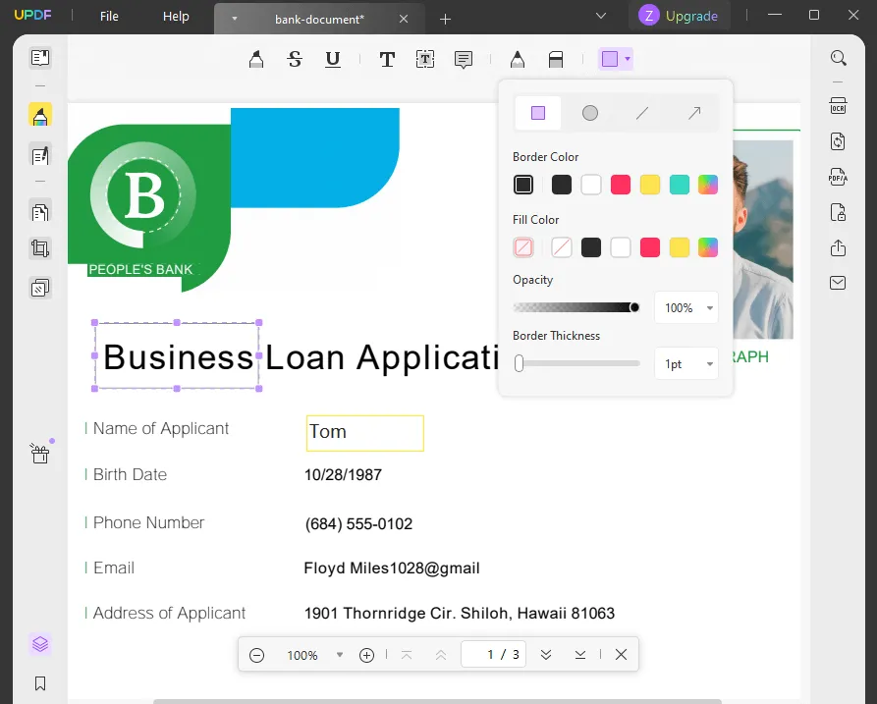877x704 pixels.
Task: Select the Eraser tool
Action: click(x=556, y=59)
